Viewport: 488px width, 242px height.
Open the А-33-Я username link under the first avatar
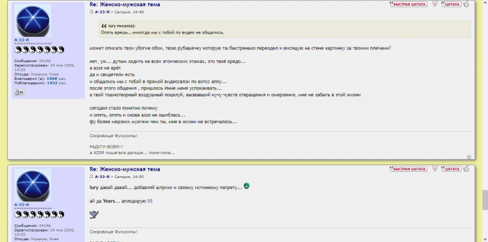click(21, 40)
